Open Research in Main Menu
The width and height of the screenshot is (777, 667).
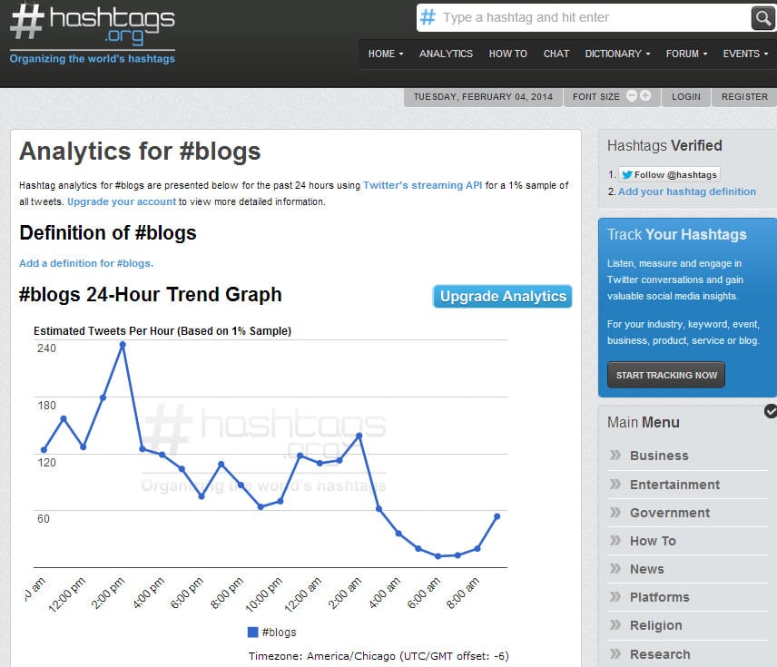coord(660,654)
